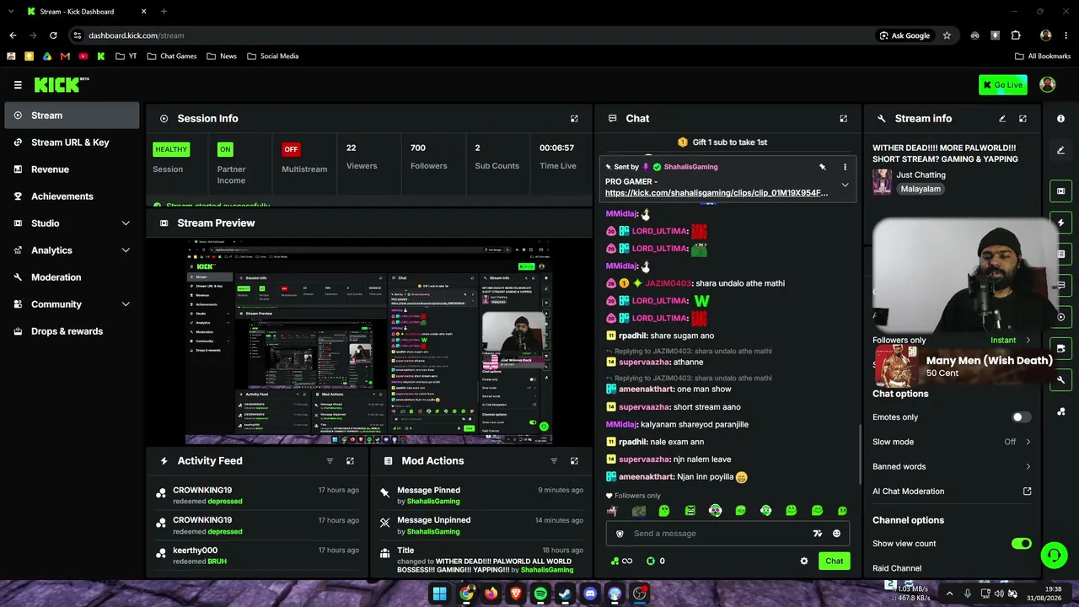Open the green support chat bubble
The width and height of the screenshot is (1079, 607).
click(x=1054, y=556)
